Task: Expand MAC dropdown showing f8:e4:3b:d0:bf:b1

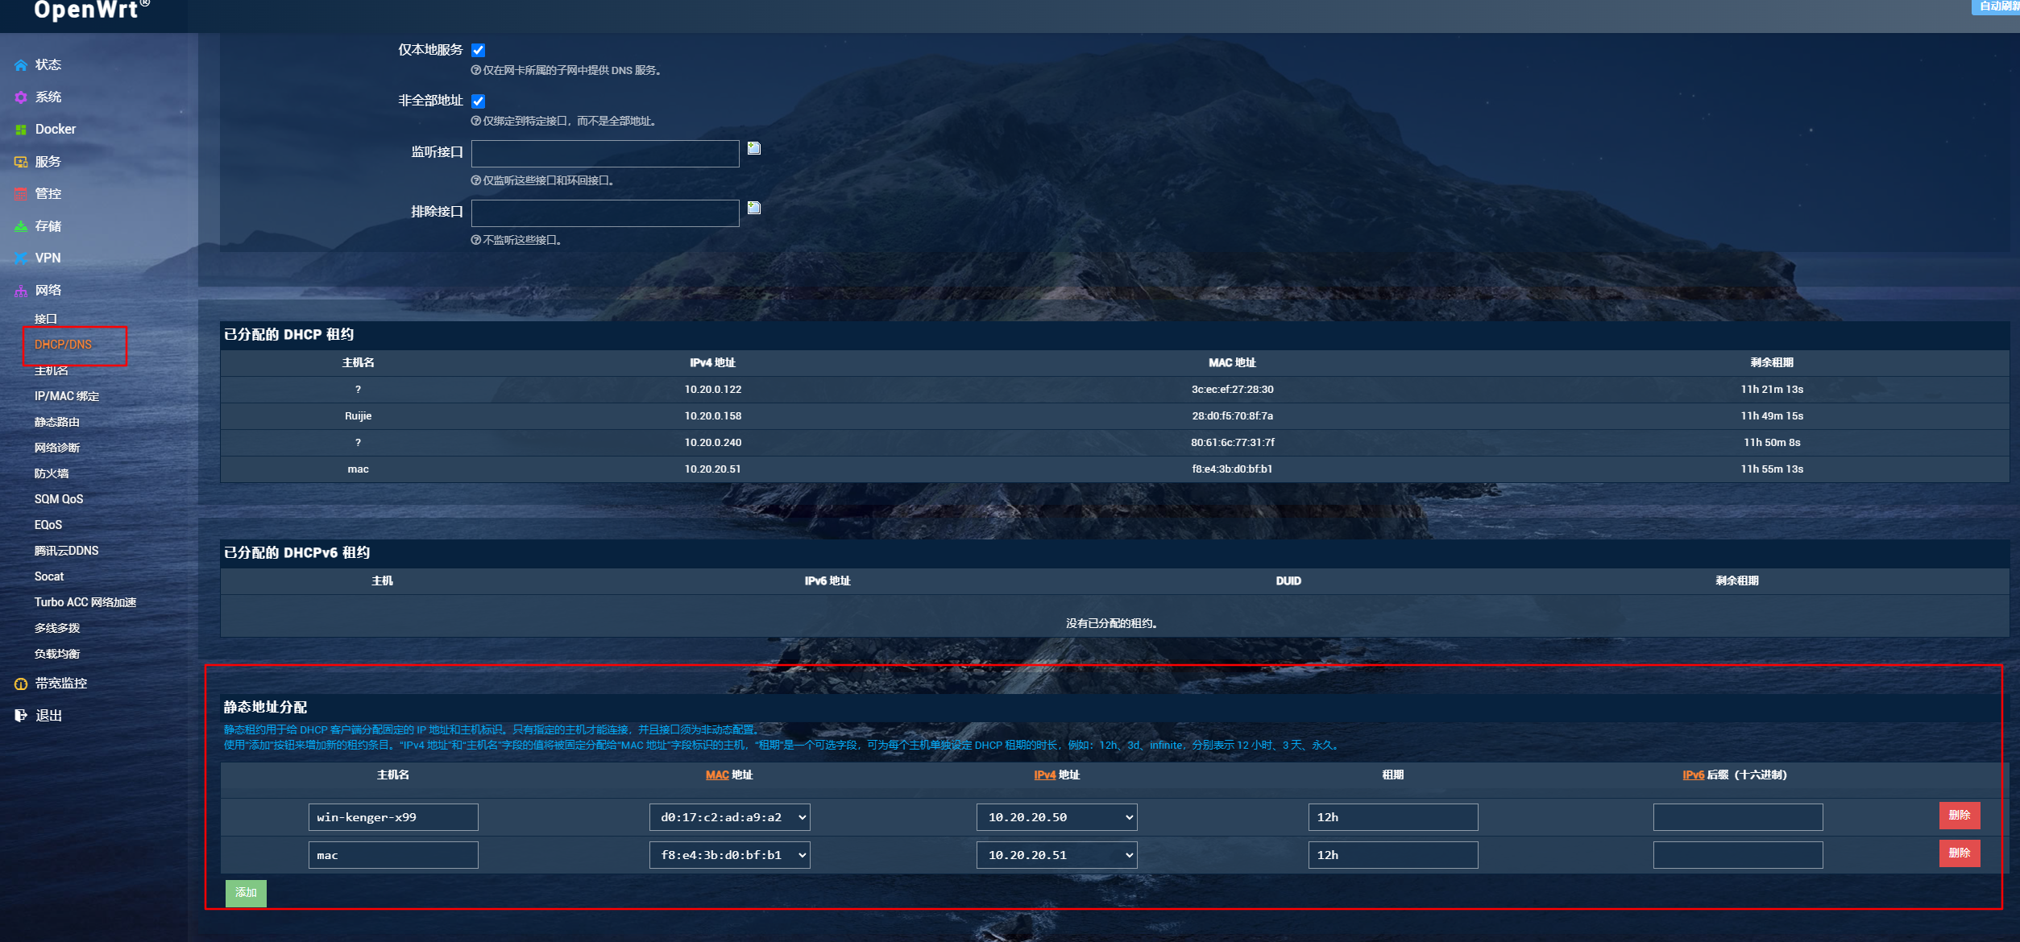Action: (729, 855)
